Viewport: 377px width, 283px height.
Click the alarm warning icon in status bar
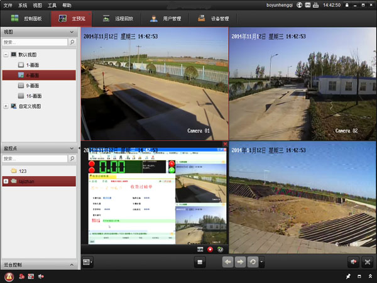point(9,277)
